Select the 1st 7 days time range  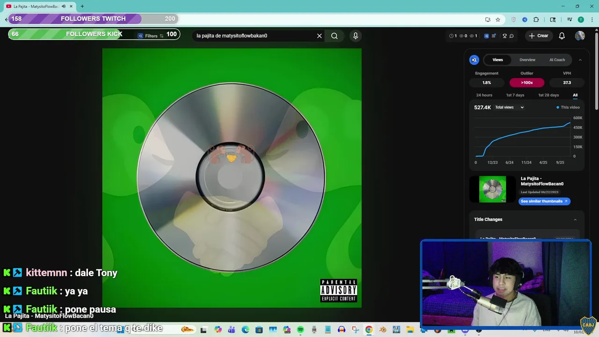click(x=515, y=95)
